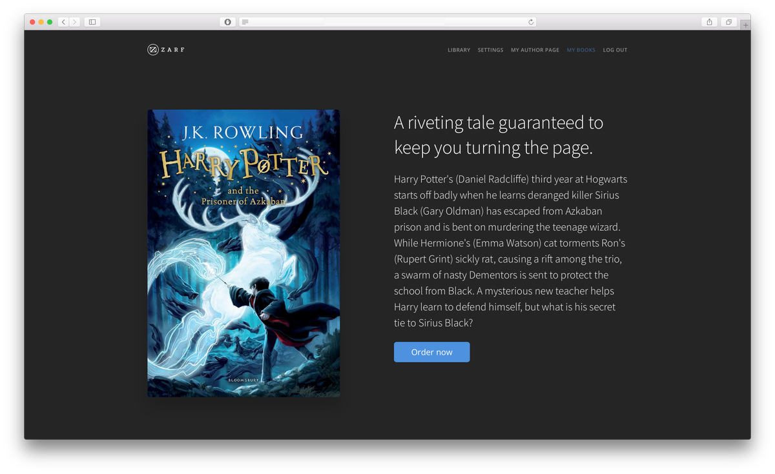Screen dimensions: 775x474
Task: Go to My Author Page
Action: (535, 50)
